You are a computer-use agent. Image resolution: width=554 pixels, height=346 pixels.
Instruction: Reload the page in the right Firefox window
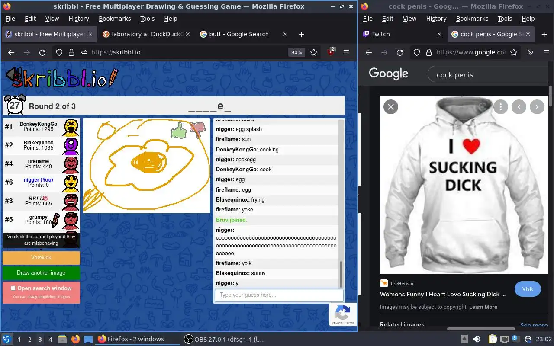[x=400, y=52]
